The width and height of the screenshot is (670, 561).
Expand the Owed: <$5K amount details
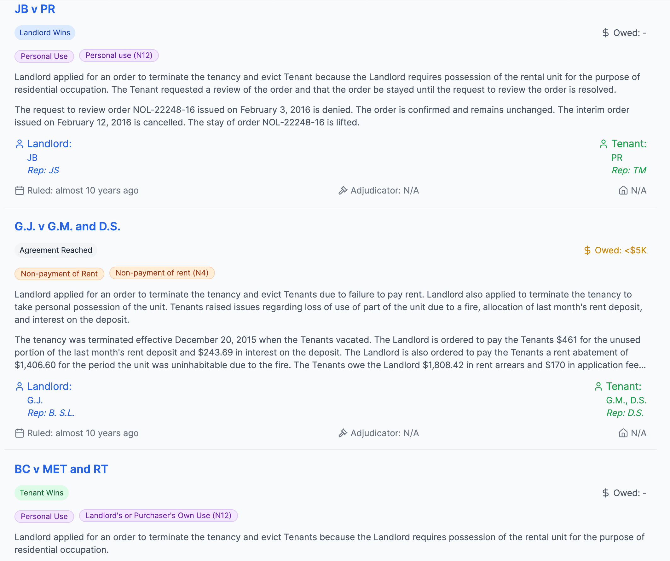pyautogui.click(x=615, y=250)
